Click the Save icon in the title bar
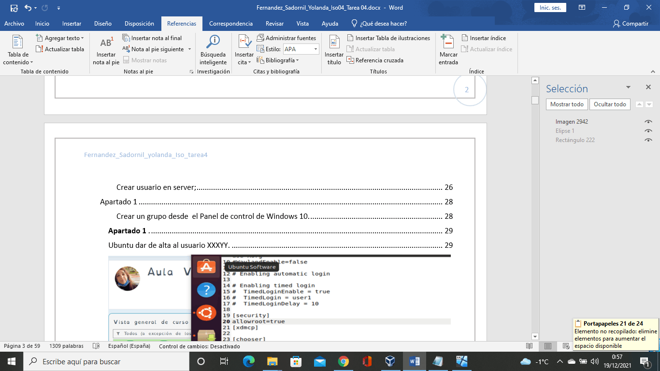Screen dimensions: 660x371 click(14, 8)
